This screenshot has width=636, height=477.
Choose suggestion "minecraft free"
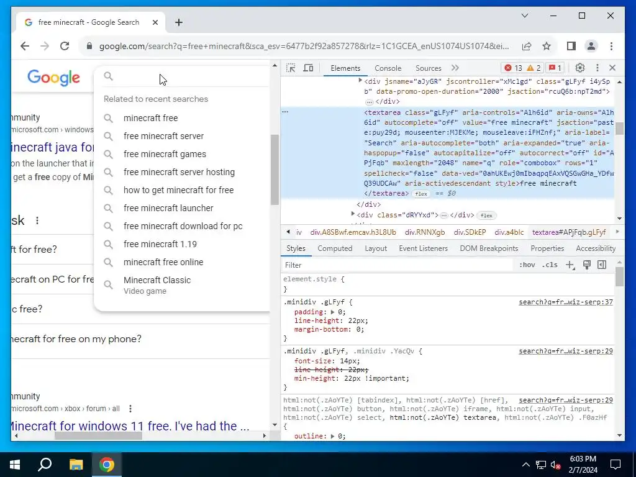click(150, 118)
